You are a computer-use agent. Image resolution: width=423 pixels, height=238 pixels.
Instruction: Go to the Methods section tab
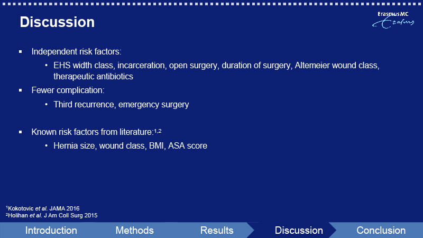click(x=134, y=231)
